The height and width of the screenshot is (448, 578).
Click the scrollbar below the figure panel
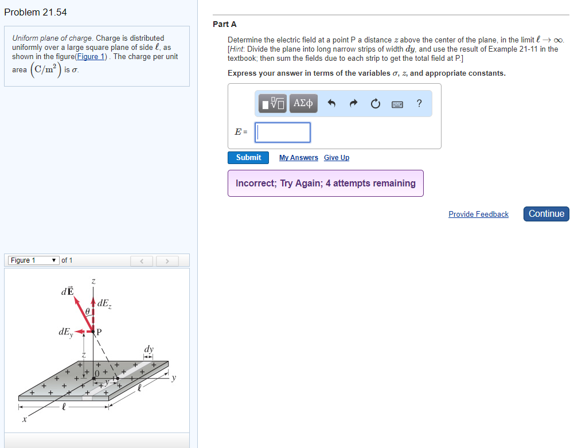96,441
